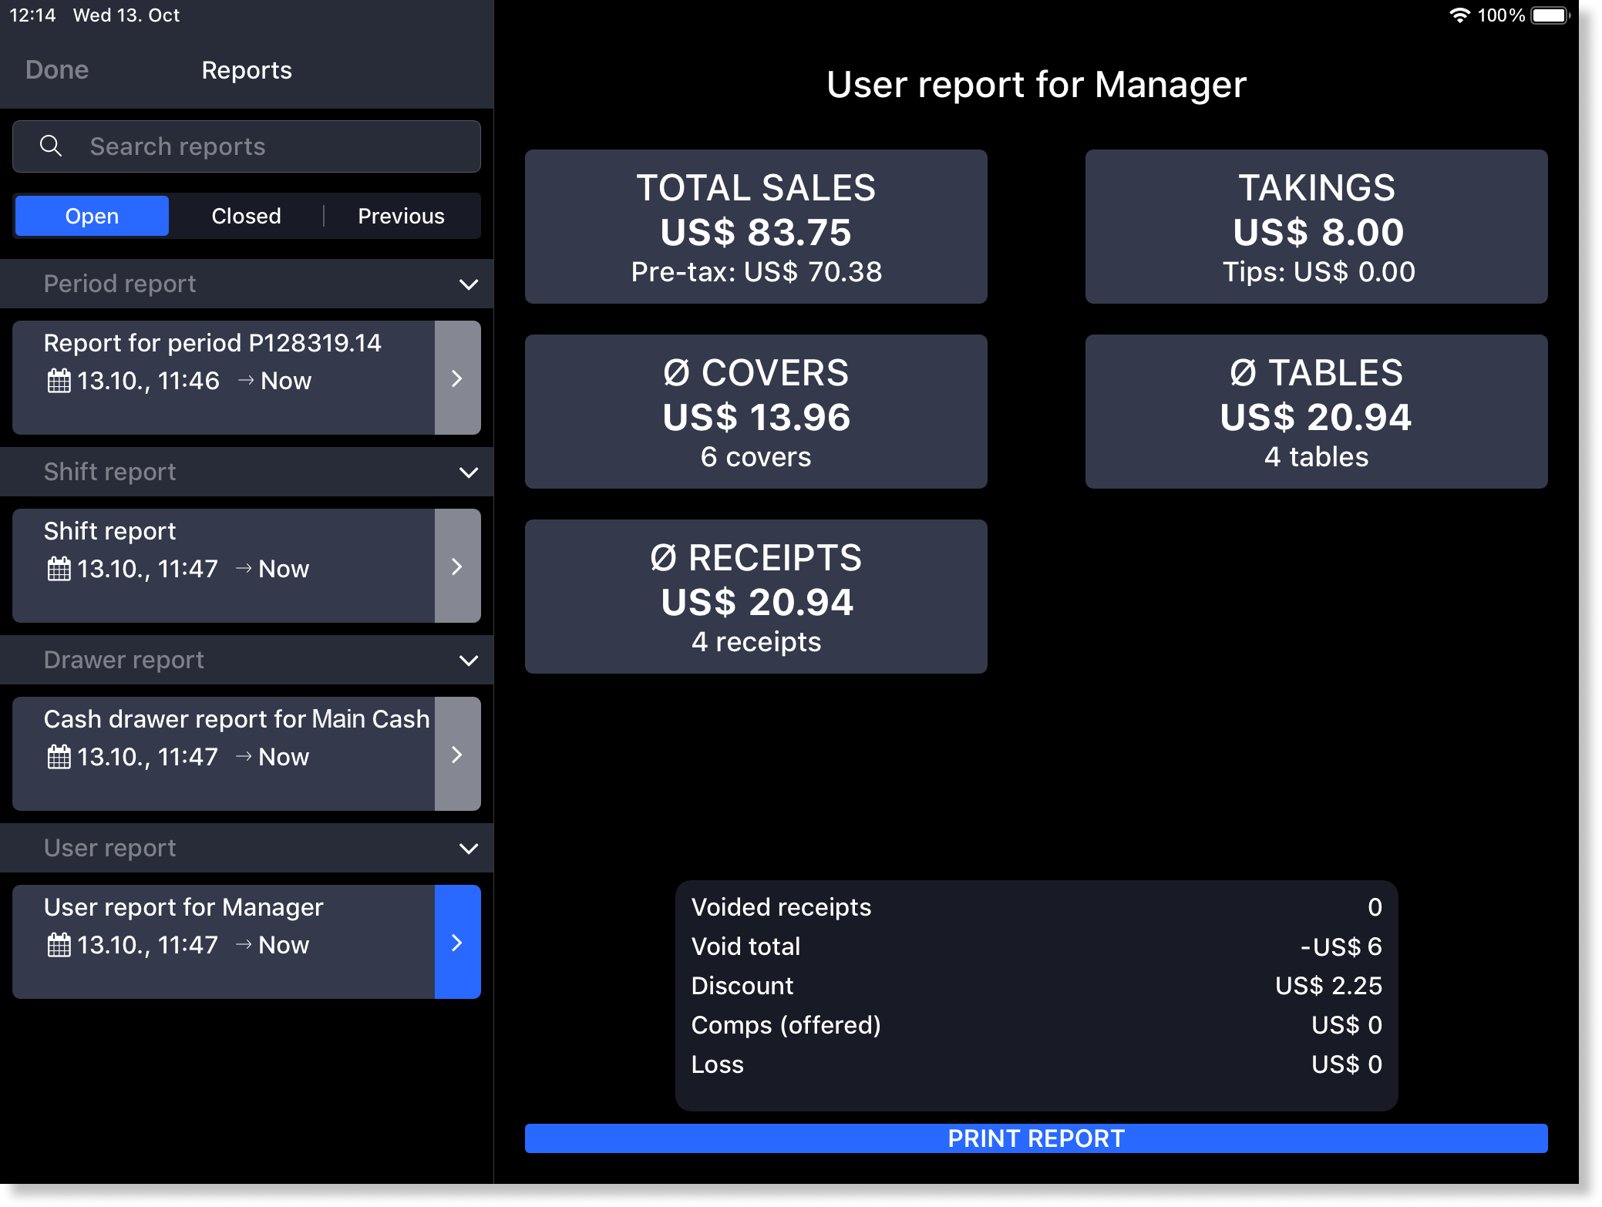Click the TOTAL SALES card

pyautogui.click(x=756, y=227)
